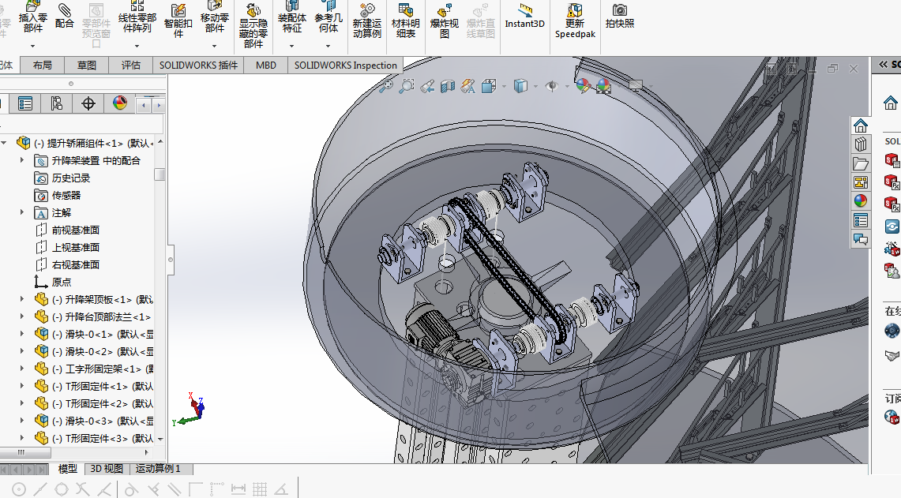This screenshot has width=901, height=498.
Task: Expand the 升降架顶板<1> tree node
Action: coord(22,299)
